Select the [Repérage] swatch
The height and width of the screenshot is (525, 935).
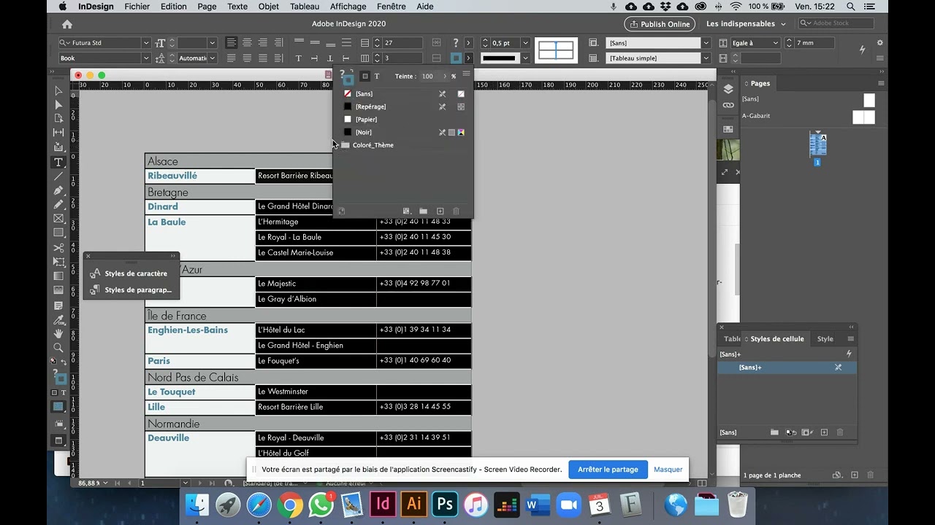pos(405,106)
